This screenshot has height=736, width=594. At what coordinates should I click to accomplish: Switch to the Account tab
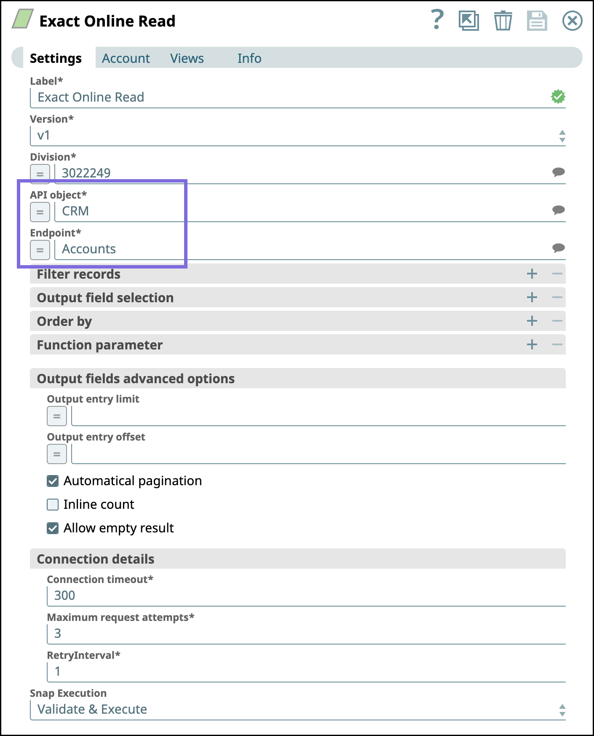coord(126,58)
